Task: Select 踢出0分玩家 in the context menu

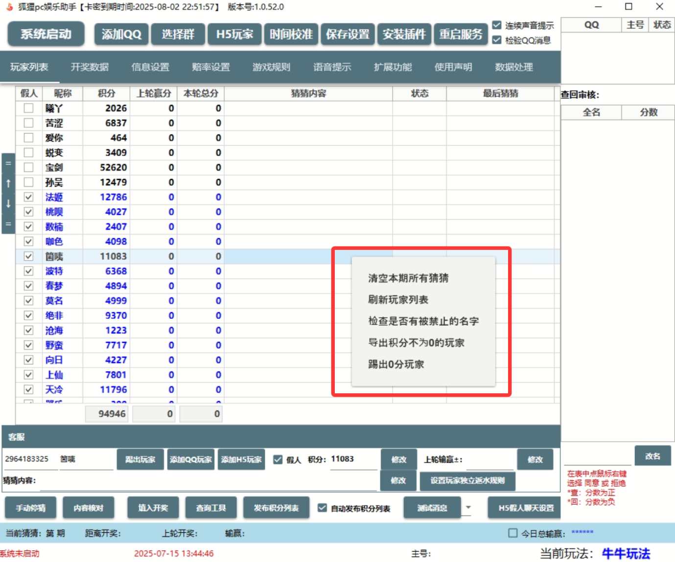Action: [x=396, y=364]
